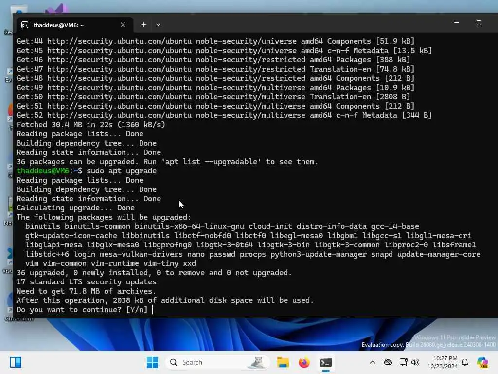The image size is (498, 374).
Task: Click the 'Do you want to continue? [Y/n]' prompt
Action: (x=82, y=310)
